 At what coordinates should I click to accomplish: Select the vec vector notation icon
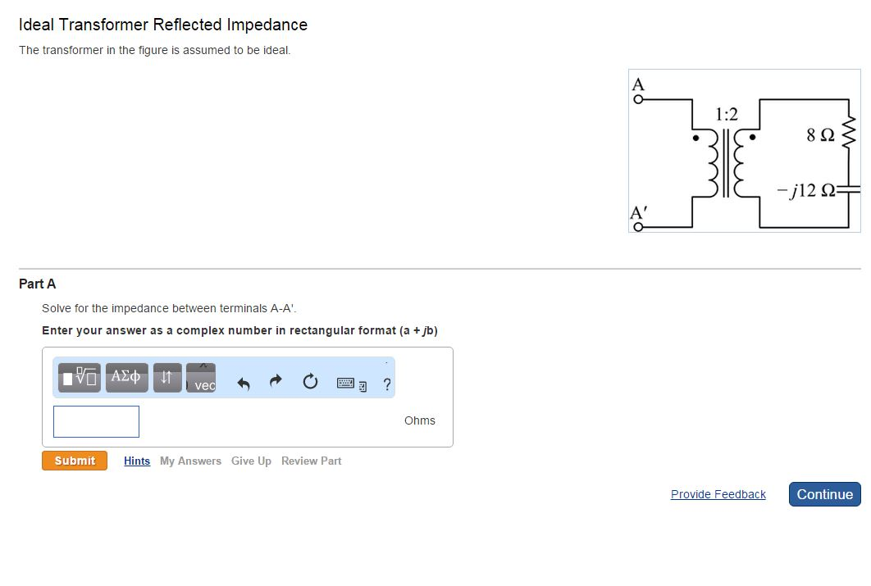coord(201,382)
